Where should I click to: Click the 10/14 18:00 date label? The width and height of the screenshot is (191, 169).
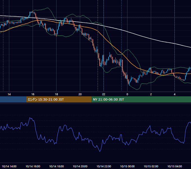tap(56, 166)
